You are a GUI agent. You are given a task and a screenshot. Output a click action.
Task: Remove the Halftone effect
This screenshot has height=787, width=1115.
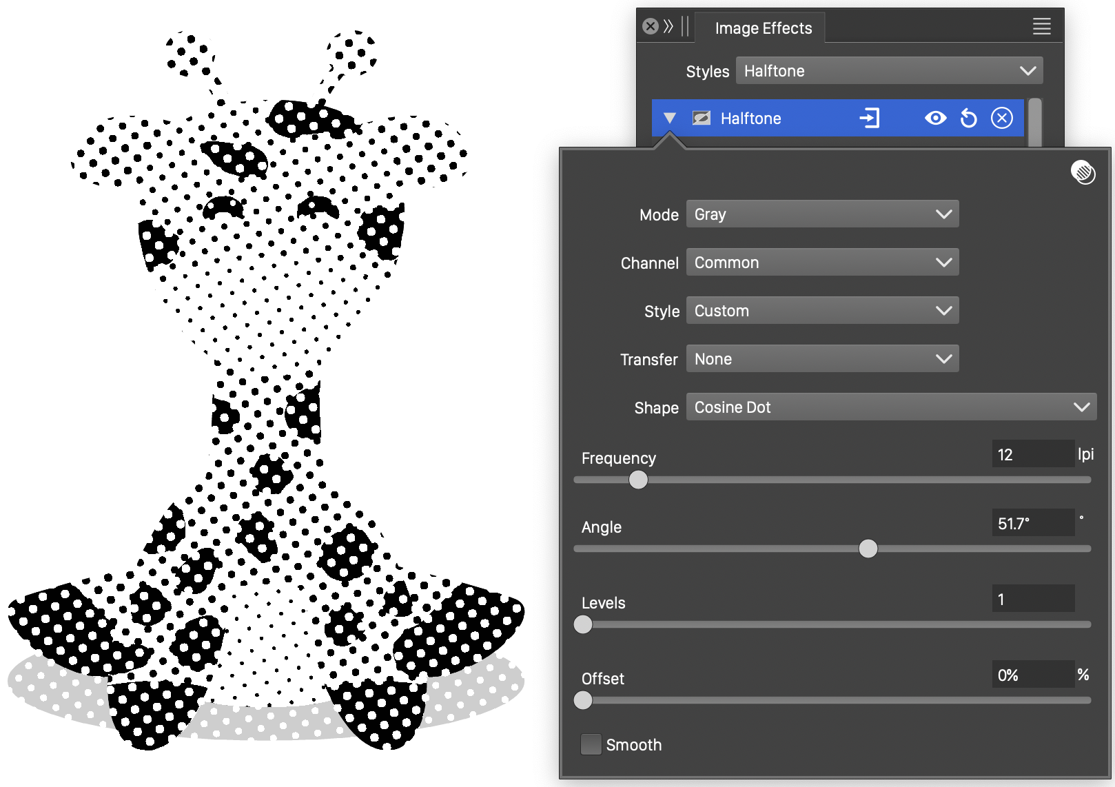coord(1001,119)
